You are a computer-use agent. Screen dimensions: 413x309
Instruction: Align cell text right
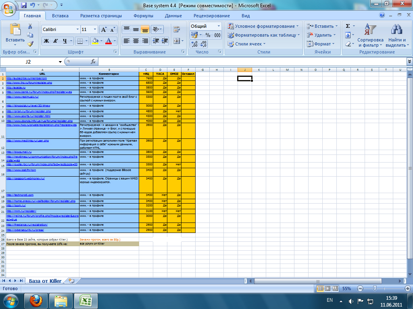[x=145, y=41]
